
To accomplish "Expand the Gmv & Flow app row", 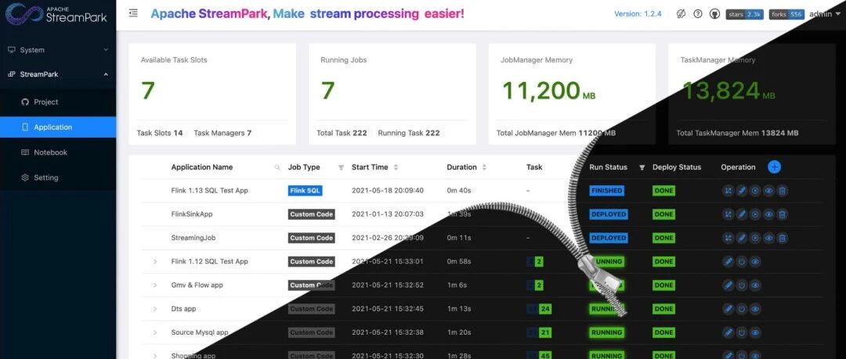I will coord(155,285).
